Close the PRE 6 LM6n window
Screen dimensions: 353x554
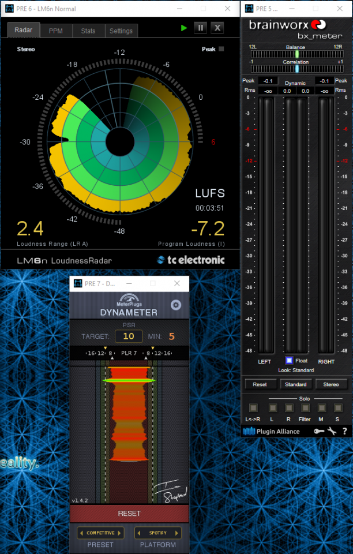click(228, 9)
